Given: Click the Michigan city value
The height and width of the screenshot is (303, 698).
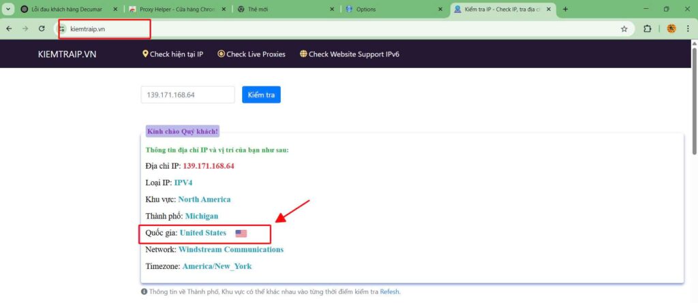Looking at the screenshot, I should pos(202,216).
